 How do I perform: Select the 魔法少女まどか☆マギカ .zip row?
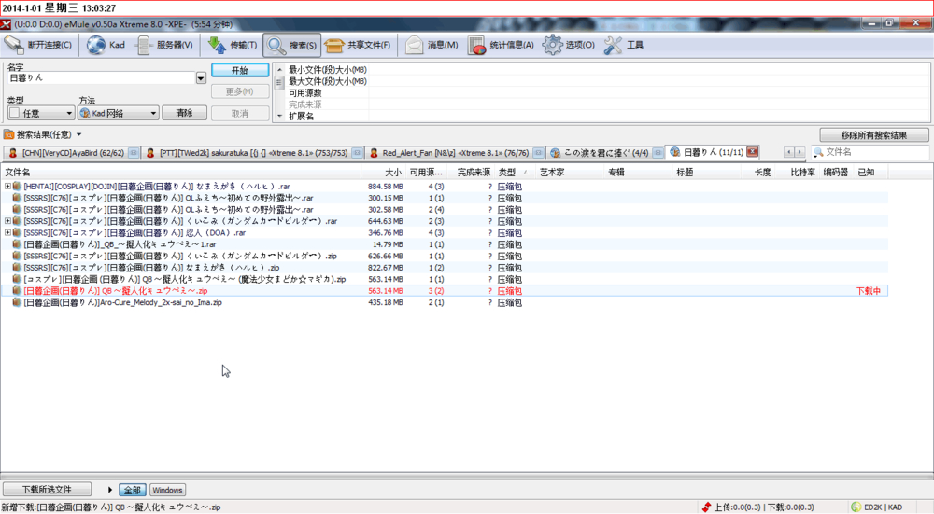coord(444,279)
